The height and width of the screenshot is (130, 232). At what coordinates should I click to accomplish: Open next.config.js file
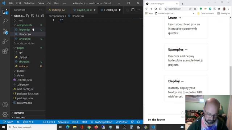[x=25, y=89]
